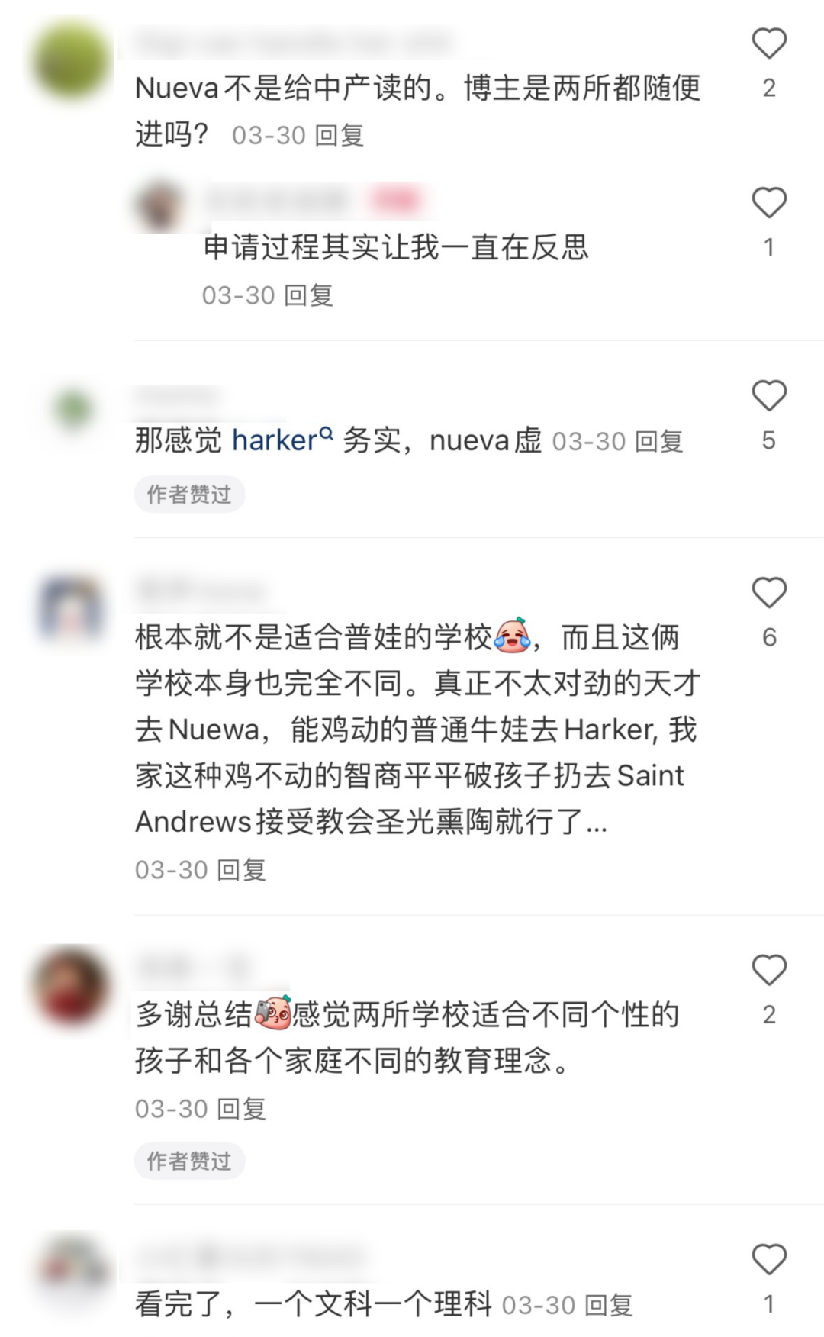Tap '作者赞过' tag under '多谢总结' comment
824x1337 pixels.
(x=189, y=1161)
